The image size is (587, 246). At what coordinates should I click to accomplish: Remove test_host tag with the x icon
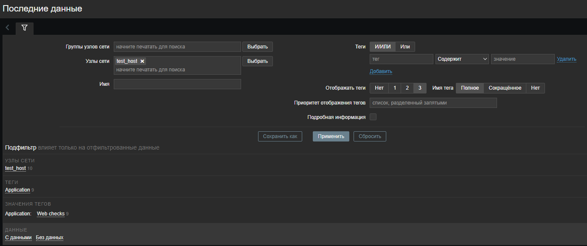(143, 61)
